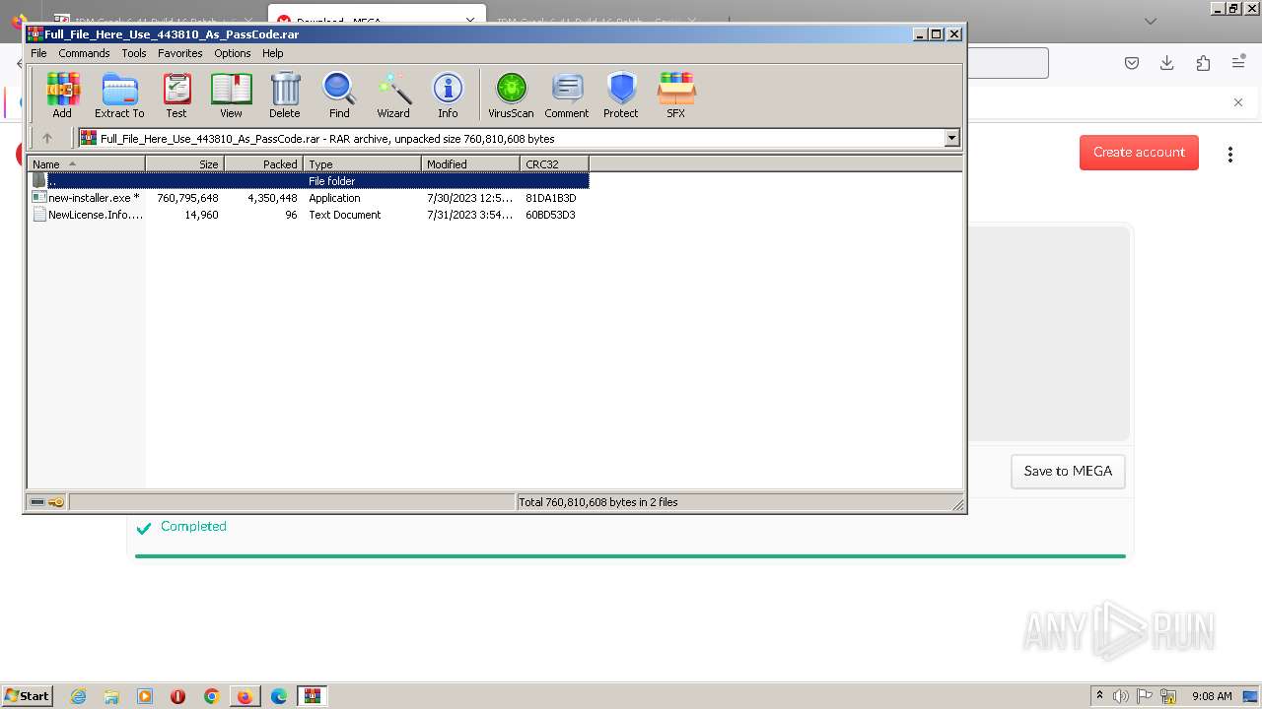
Task: Click the Add toolbar icon in WinRAR
Action: (62, 96)
